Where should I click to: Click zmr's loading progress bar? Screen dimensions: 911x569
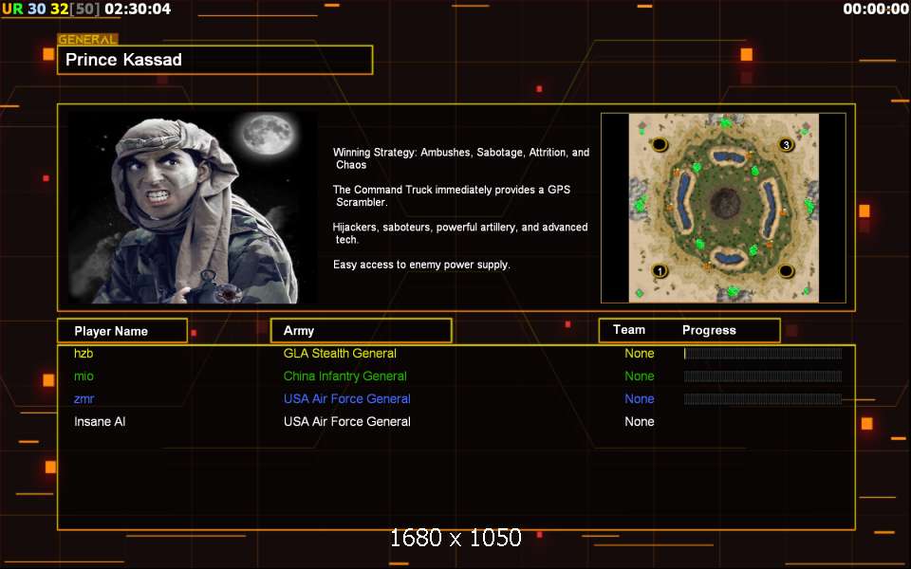[763, 399]
